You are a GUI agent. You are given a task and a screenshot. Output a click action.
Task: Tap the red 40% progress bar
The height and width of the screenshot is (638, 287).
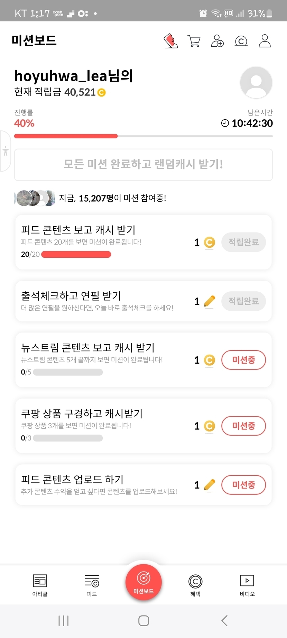[66, 136]
